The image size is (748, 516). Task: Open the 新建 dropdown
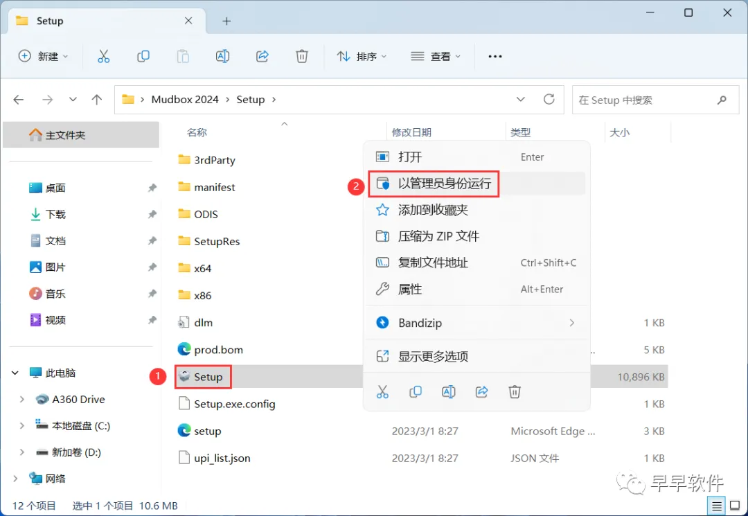point(44,56)
